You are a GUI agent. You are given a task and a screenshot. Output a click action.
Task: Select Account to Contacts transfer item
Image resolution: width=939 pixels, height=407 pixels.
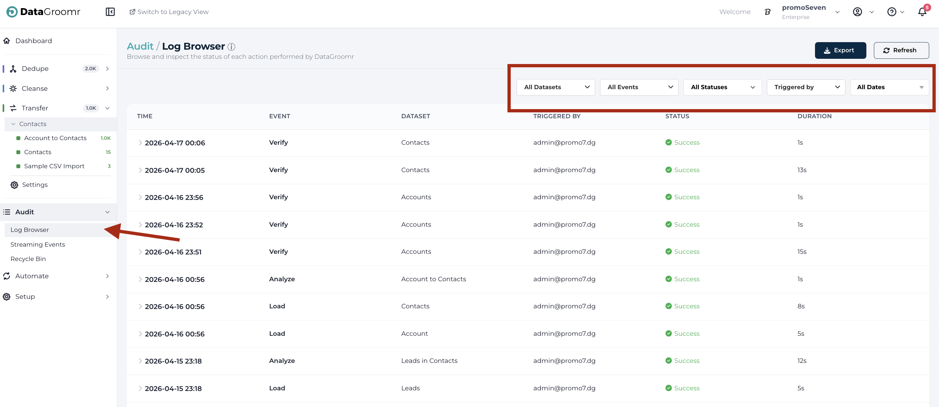[x=55, y=138]
